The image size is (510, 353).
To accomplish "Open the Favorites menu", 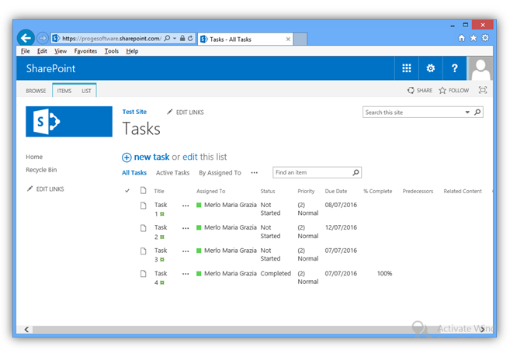I will click(x=85, y=51).
